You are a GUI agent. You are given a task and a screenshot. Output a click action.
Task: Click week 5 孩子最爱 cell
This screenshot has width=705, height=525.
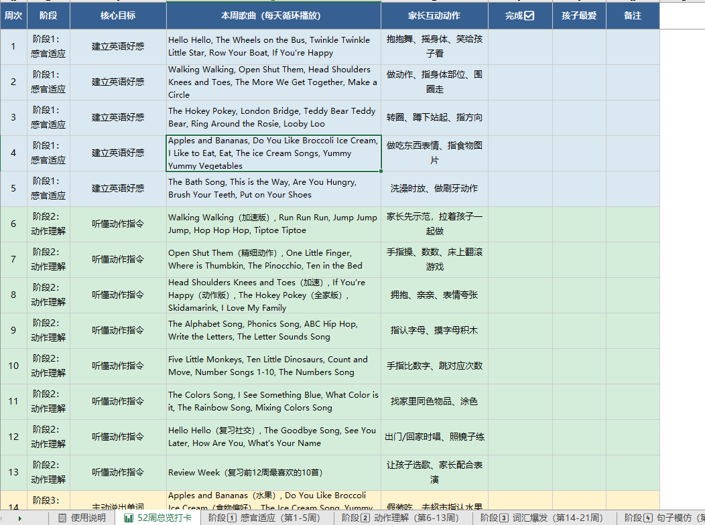coord(579,189)
